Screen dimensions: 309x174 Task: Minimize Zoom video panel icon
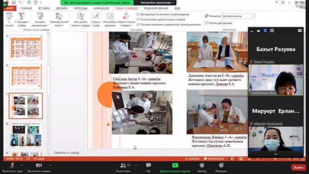252,31
